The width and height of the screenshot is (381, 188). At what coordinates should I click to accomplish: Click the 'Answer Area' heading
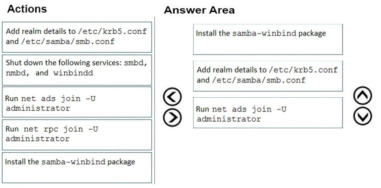coord(199,10)
